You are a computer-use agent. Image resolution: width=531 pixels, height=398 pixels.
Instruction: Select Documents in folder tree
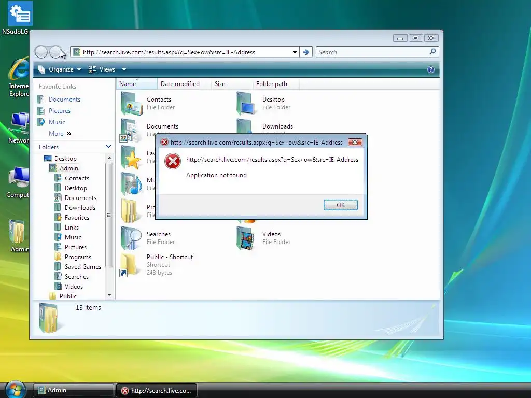80,197
